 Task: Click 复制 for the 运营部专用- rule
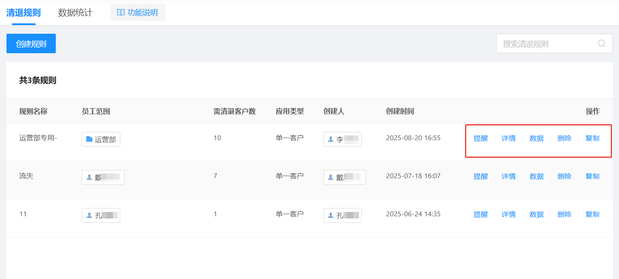pos(592,138)
